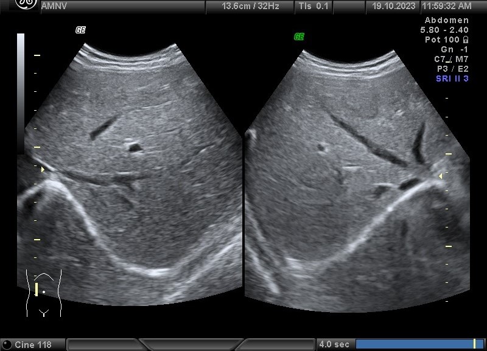Image resolution: width=487 pixels, height=351 pixels.
Task: Click the 4.0 sec cine duration
Action: [x=334, y=344]
